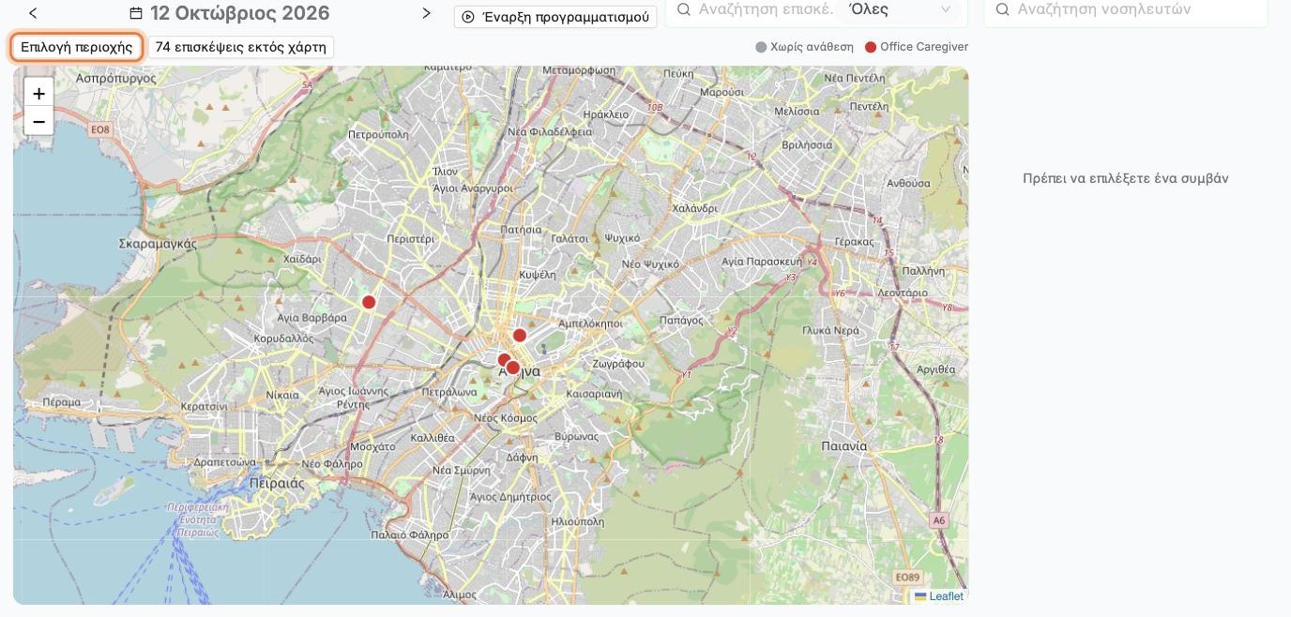Expand the dropdown chevron next to Όλες
The width and height of the screenshot is (1291, 617).
(x=945, y=9)
